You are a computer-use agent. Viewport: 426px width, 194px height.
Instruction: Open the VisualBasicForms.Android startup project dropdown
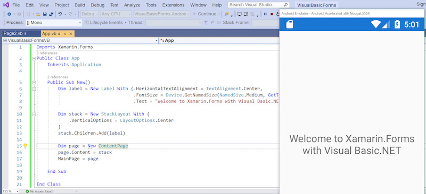[162, 14]
